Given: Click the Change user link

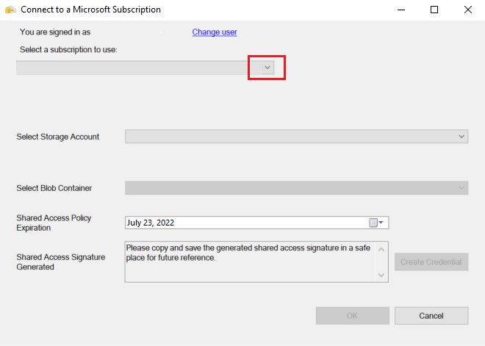Looking at the screenshot, I should coord(215,32).
